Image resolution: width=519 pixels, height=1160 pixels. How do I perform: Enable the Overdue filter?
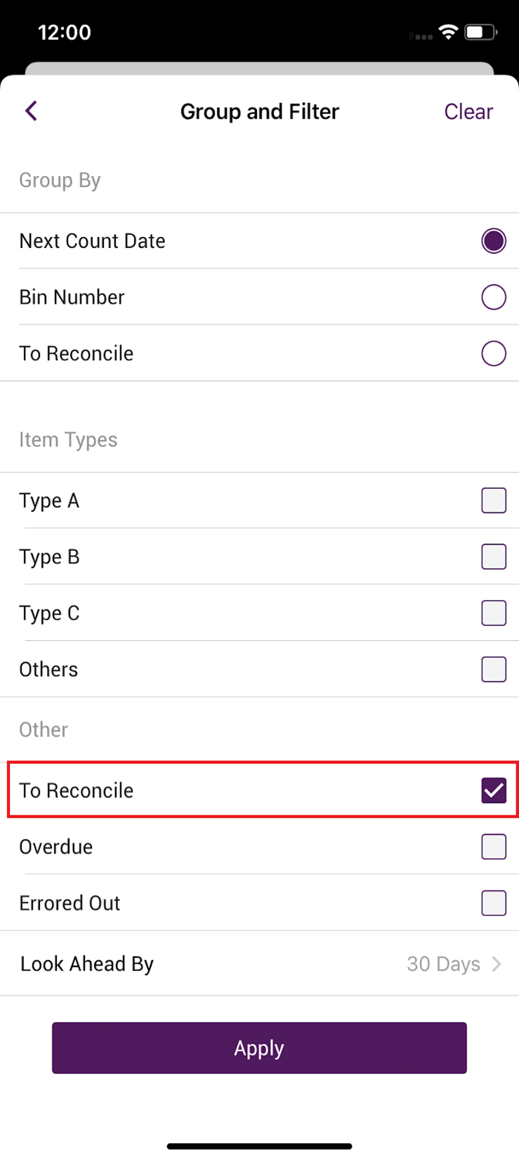(494, 846)
